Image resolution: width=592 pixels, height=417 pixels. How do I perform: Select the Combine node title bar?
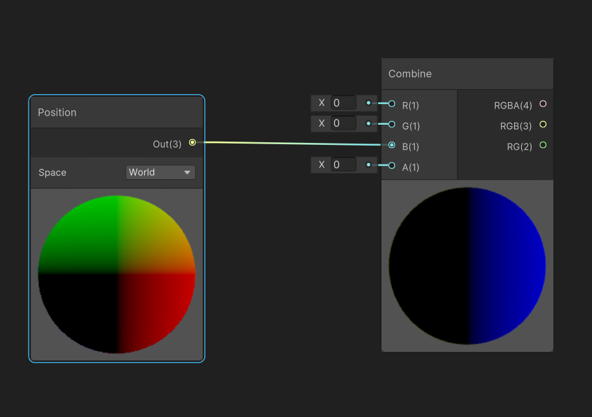[467, 73]
